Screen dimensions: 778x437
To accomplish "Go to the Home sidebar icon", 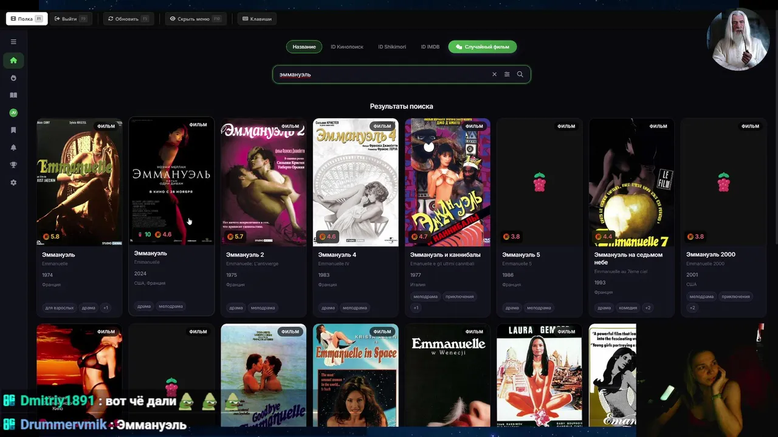I will point(13,60).
